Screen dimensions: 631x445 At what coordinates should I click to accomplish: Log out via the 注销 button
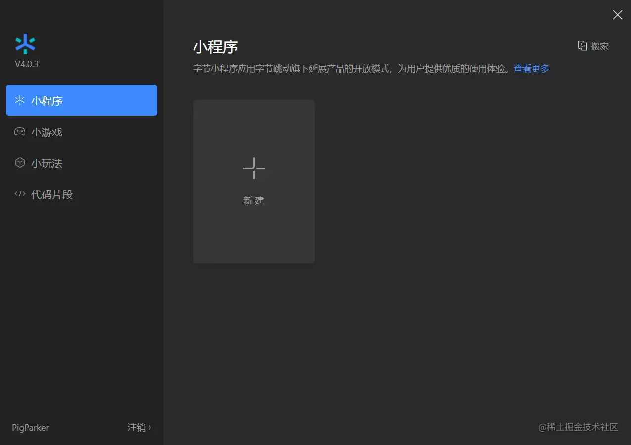tap(137, 427)
